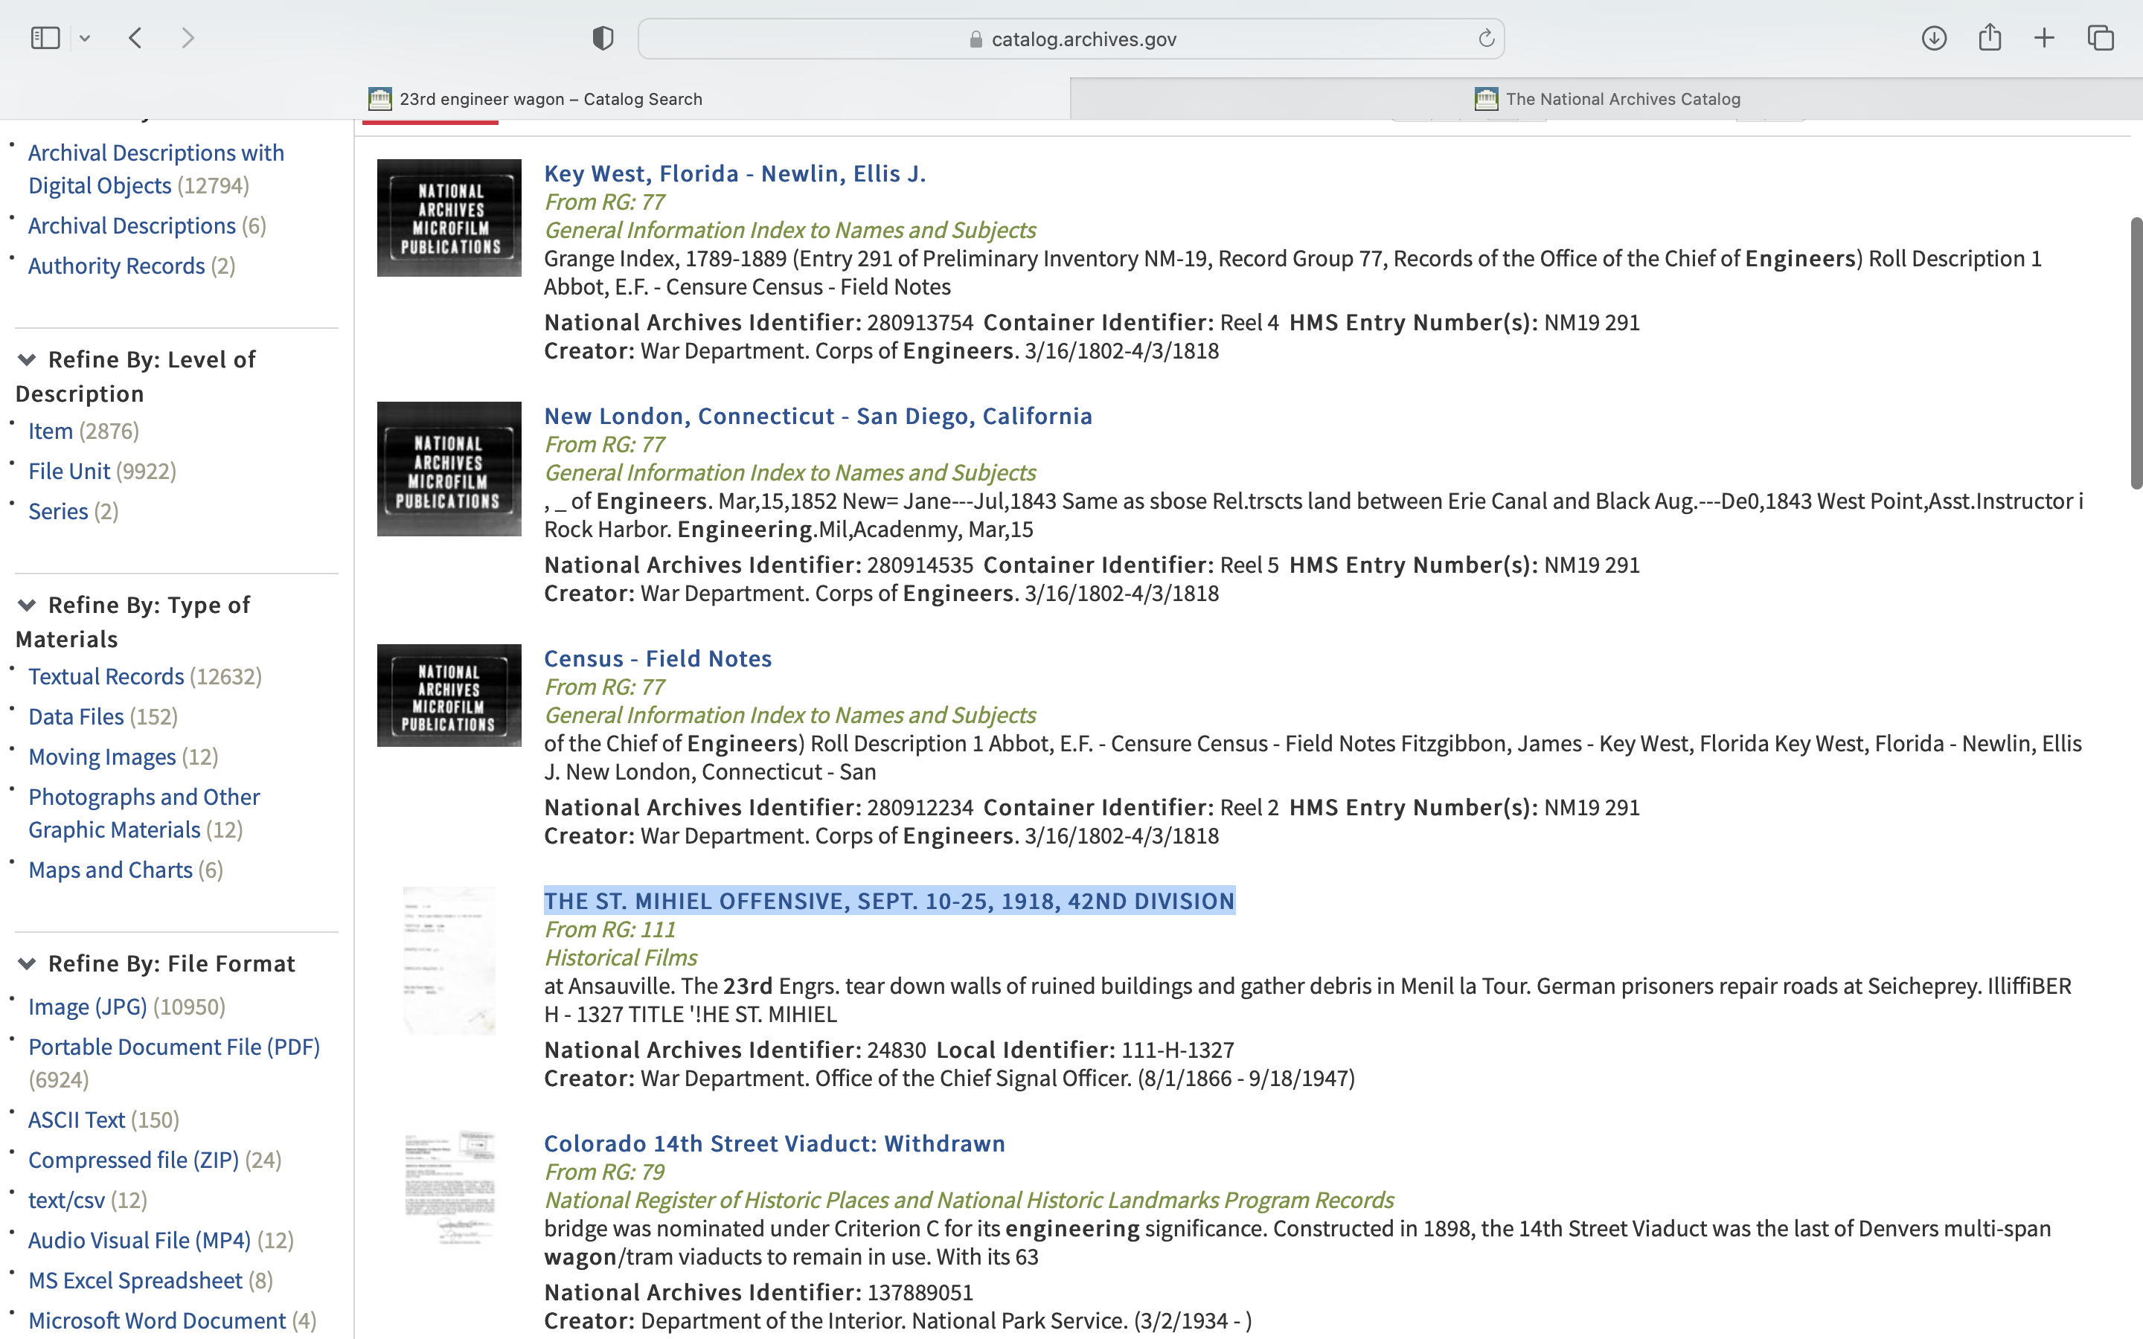Click the Share icon in the toolbar

pyautogui.click(x=1990, y=38)
